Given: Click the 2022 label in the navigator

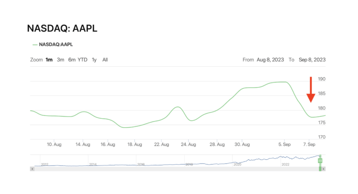Looking at the screenshot, I should point(285,164).
